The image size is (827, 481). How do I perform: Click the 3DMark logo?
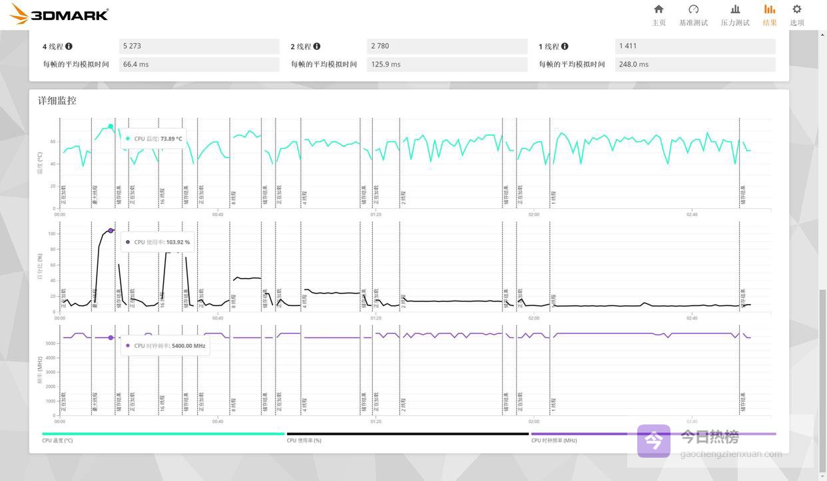pos(59,14)
